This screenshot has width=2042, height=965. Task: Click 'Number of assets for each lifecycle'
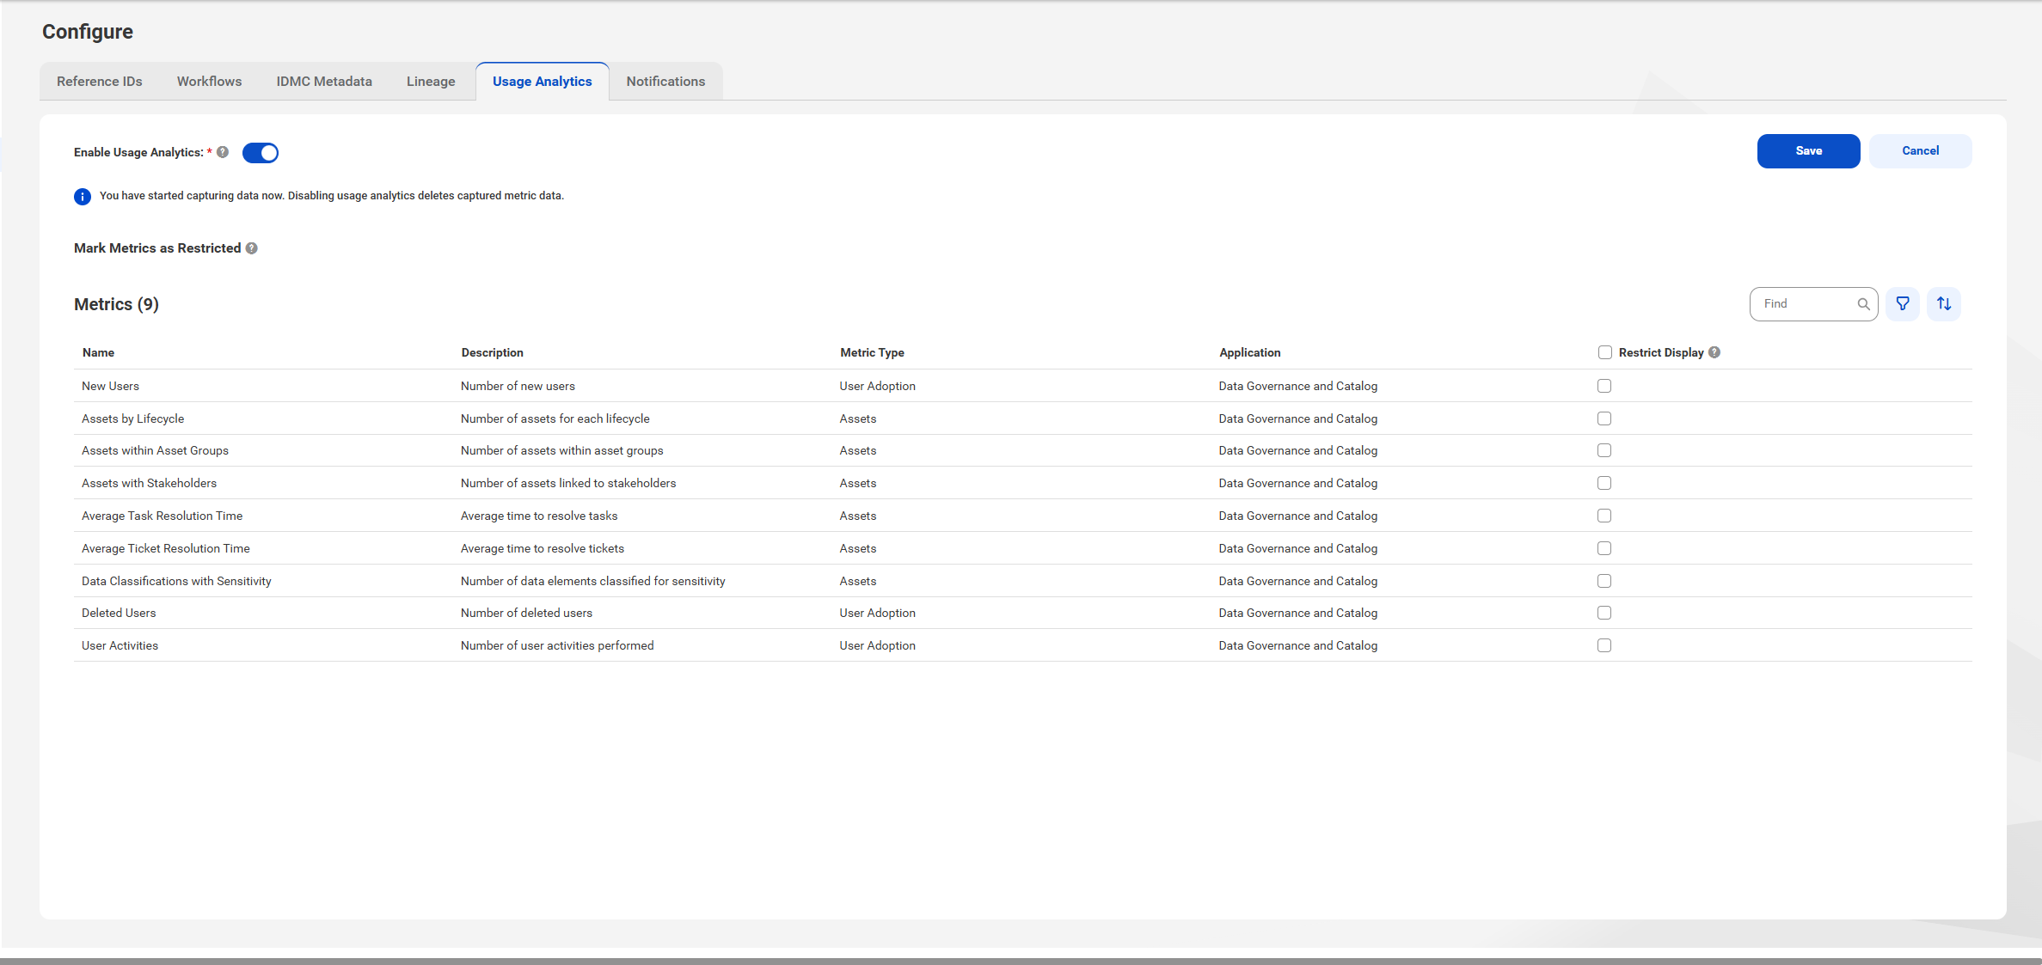[x=555, y=419]
